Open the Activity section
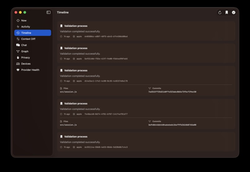The image size is (250, 172). pos(33,27)
